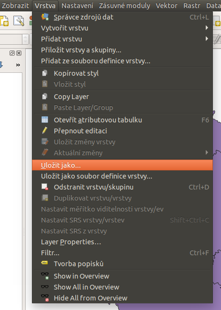Expand the Vytvořit vrstvu submenu
Image resolution: width=221 pixels, height=310 pixels.
tap(122, 28)
